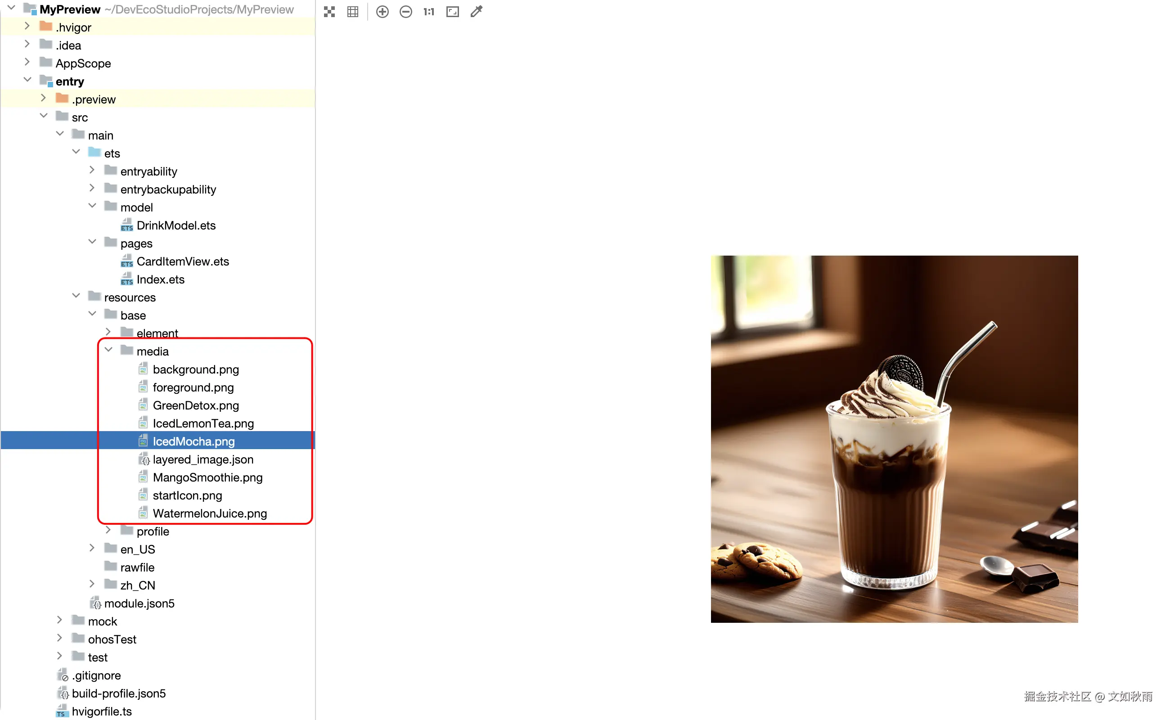This screenshot has height=720, width=1170.
Task: Collapse the entry module node
Action: [27, 80]
